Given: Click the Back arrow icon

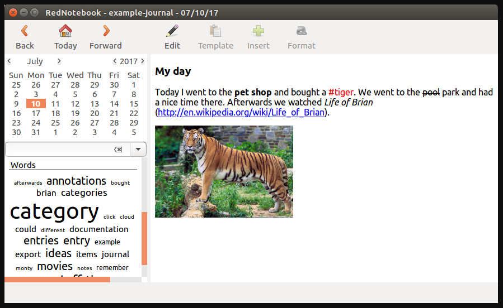Looking at the screenshot, I should pos(25,31).
